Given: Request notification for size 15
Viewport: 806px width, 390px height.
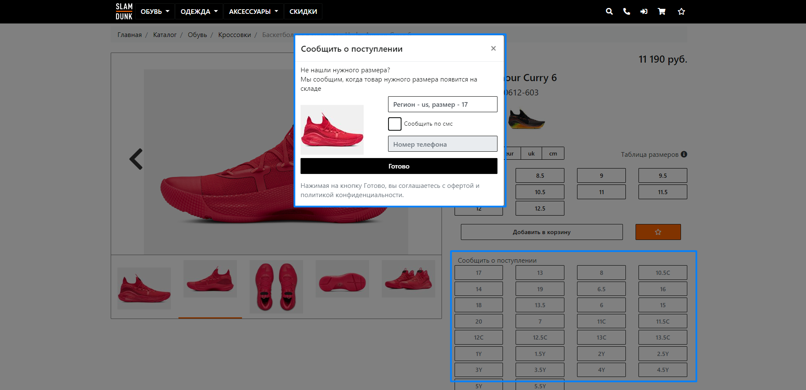Looking at the screenshot, I should 663,305.
